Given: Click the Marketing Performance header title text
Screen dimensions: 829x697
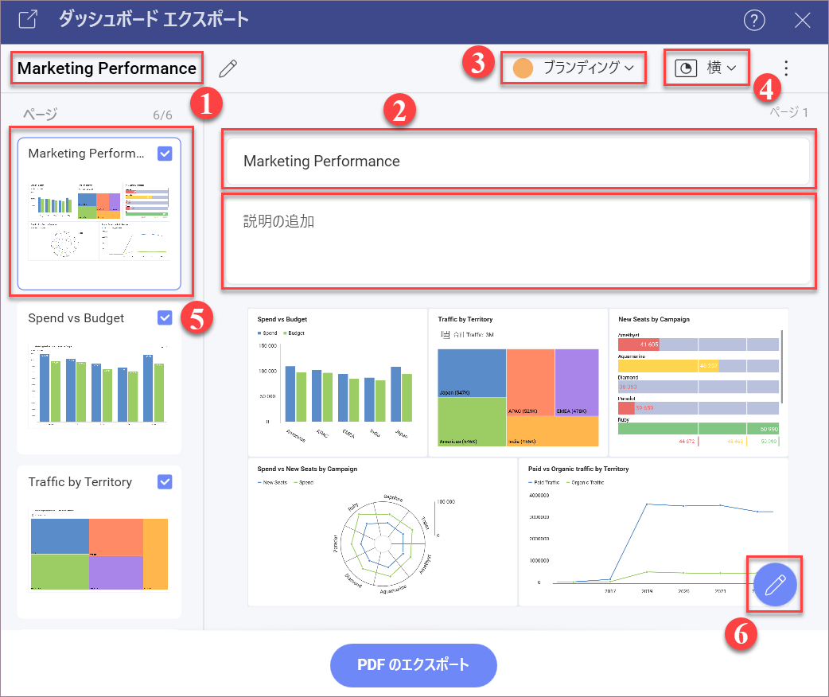Looking at the screenshot, I should [107, 68].
